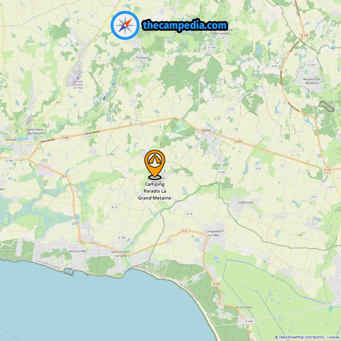
Task: Click the orange campsite tent marker
Action: (155, 163)
